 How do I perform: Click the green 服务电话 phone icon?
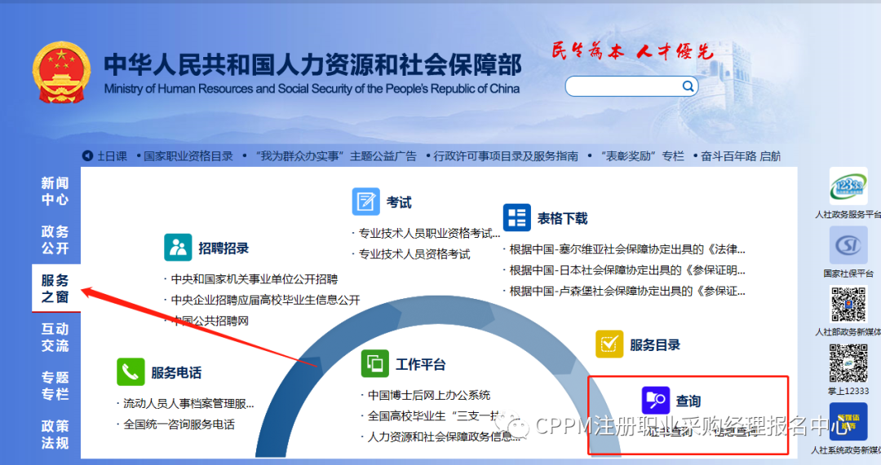click(x=131, y=372)
